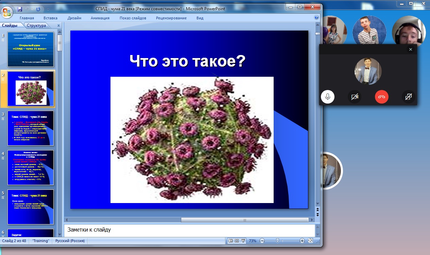Select slide 3 thumbnail in the slides pane

(31, 128)
